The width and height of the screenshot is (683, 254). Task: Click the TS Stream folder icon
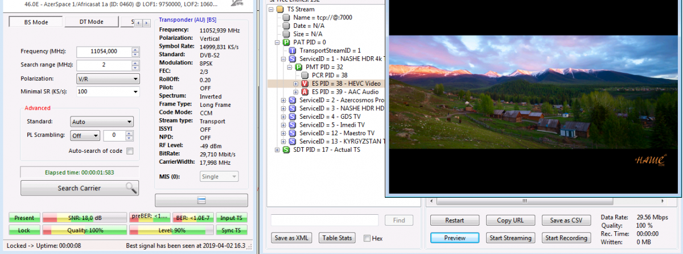point(280,10)
